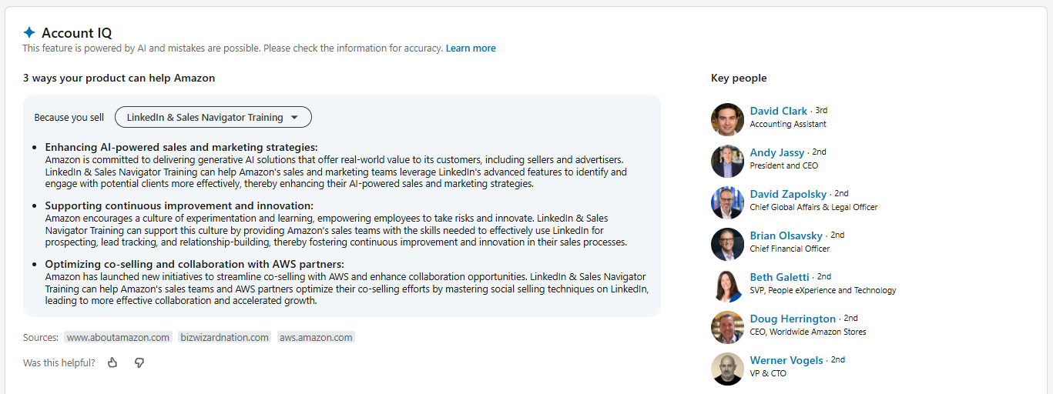
Task: Click Brian Olsavsky's profile photo
Action: pyautogui.click(x=727, y=244)
